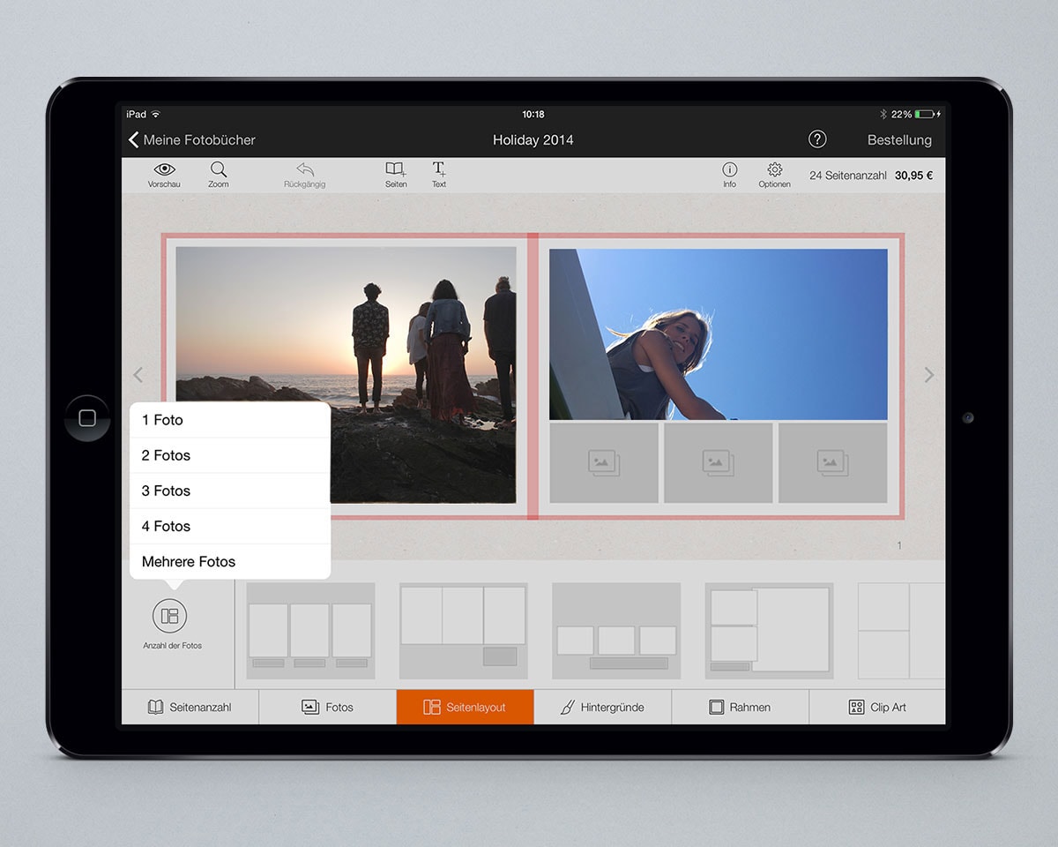Choose Mehrere Fotos option
Image resolution: width=1058 pixels, height=847 pixels.
coord(229,561)
